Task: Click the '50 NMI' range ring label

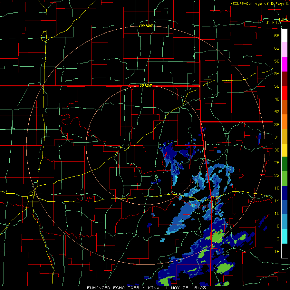Action: [146, 85]
